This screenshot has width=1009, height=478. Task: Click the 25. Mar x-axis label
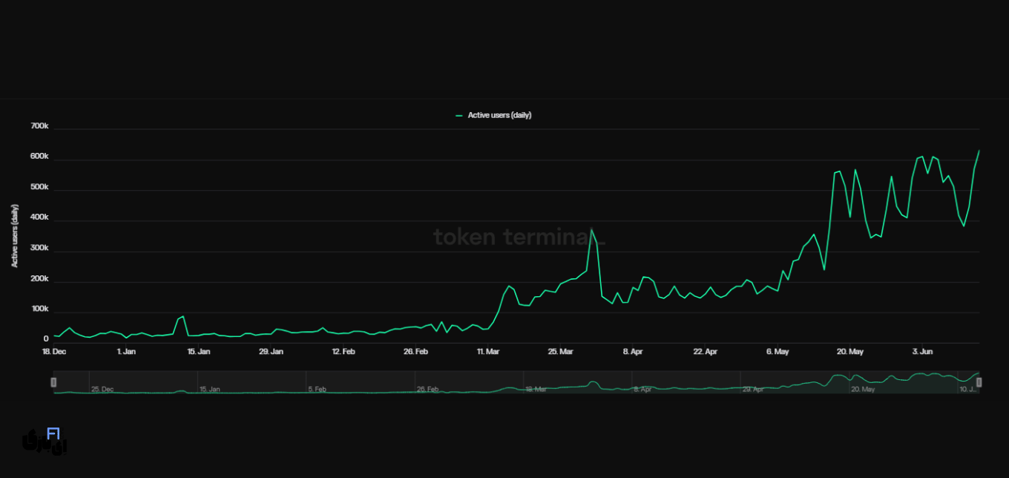[x=561, y=351]
